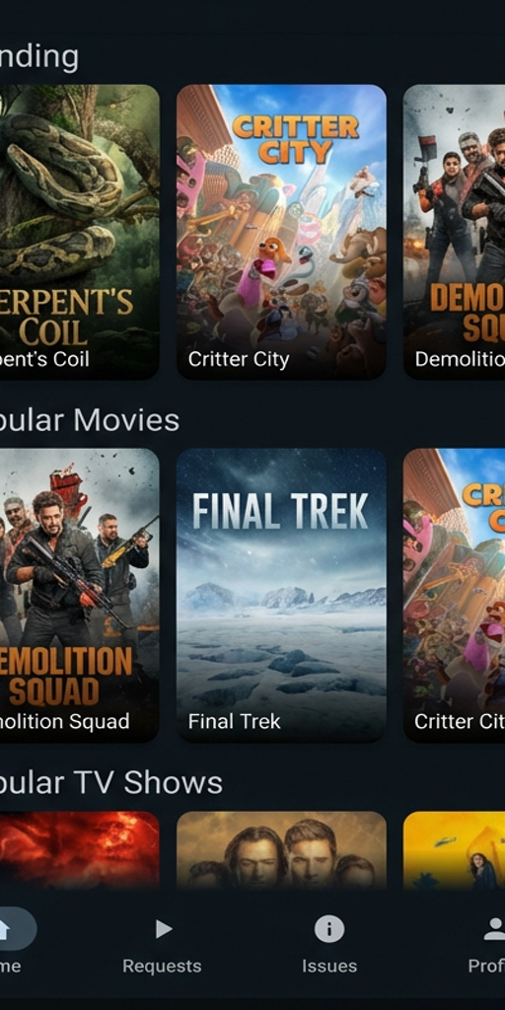Click the Popular Movies section heading
505x1010 pixels.
pyautogui.click(x=89, y=420)
